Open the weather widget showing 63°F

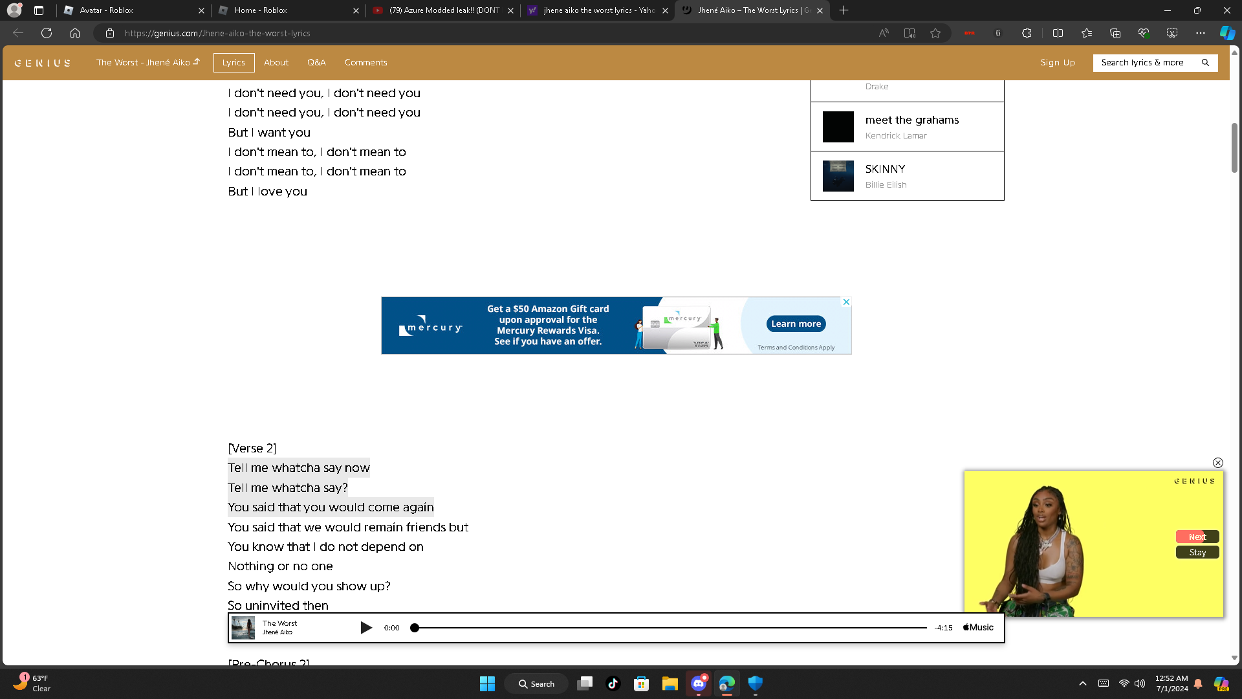tap(32, 683)
